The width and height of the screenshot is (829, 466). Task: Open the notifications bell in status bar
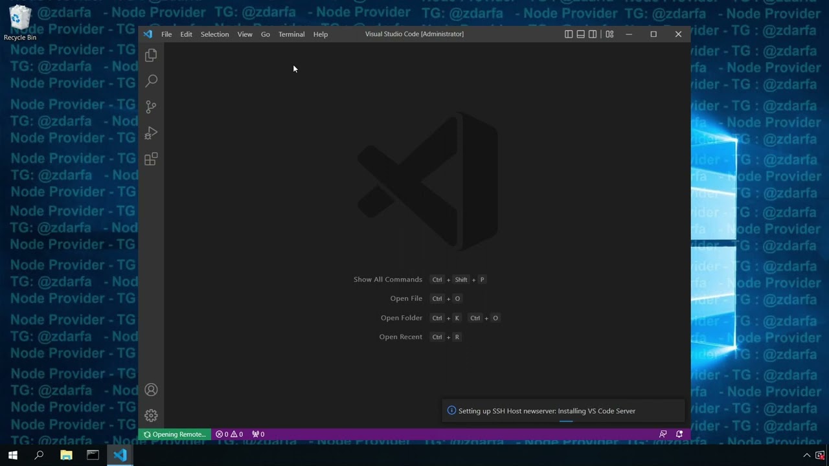pos(679,434)
